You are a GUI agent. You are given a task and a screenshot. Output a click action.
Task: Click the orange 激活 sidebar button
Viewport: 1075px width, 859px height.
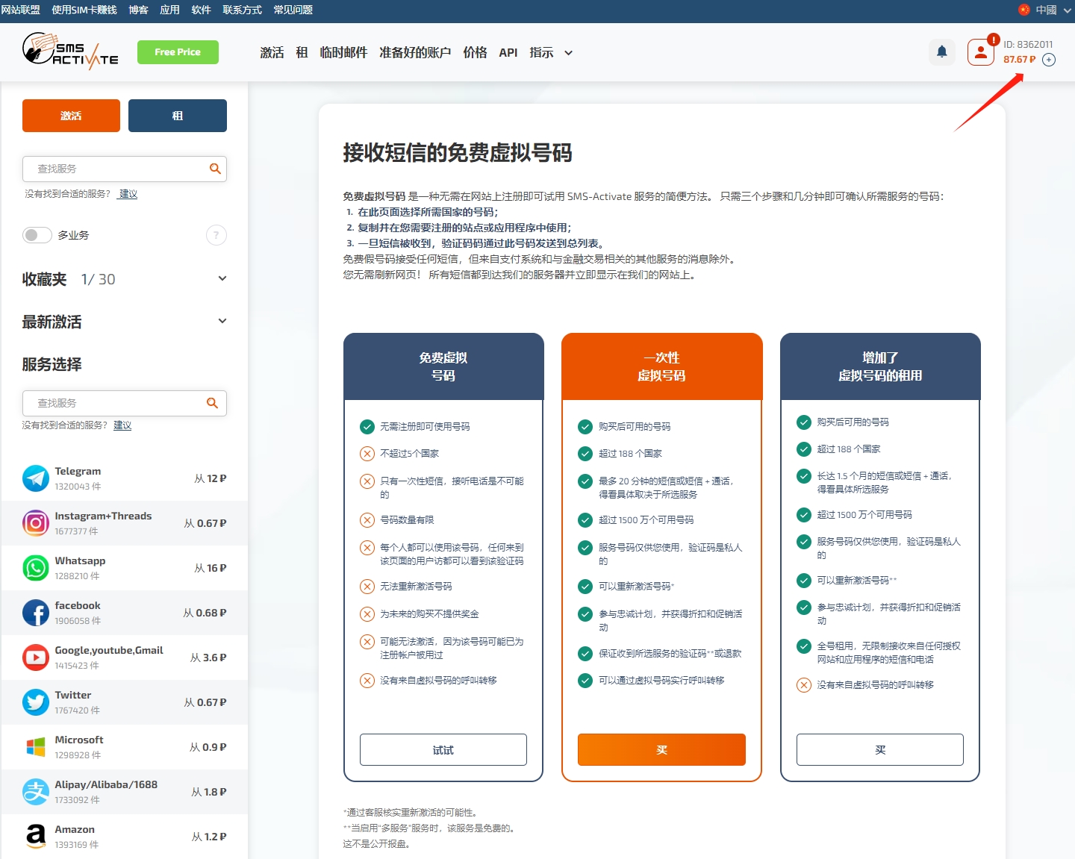(x=71, y=116)
